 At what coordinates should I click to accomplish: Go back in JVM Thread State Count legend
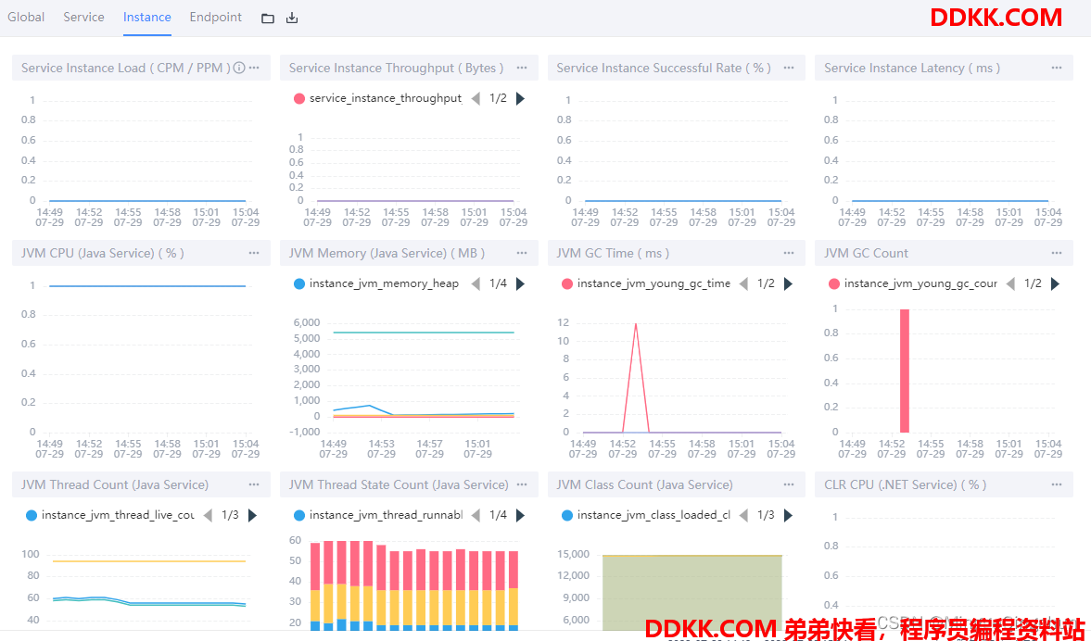tap(476, 515)
